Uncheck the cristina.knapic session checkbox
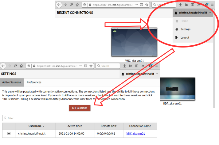 [x=9, y=134]
